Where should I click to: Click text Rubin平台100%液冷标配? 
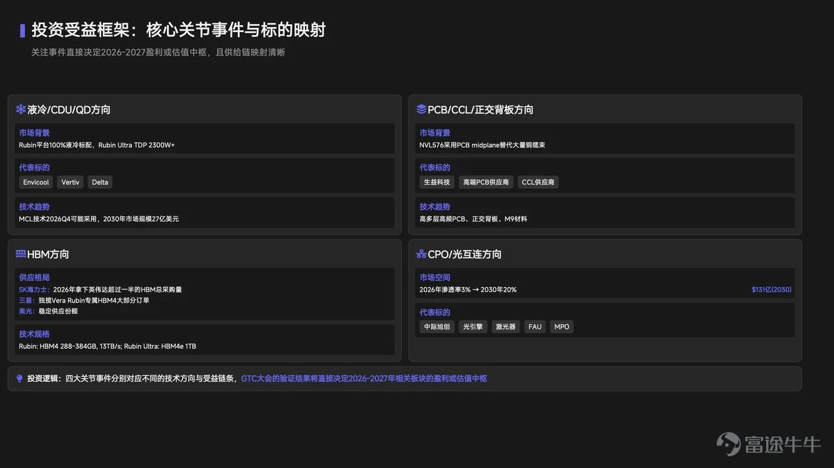[x=57, y=145]
